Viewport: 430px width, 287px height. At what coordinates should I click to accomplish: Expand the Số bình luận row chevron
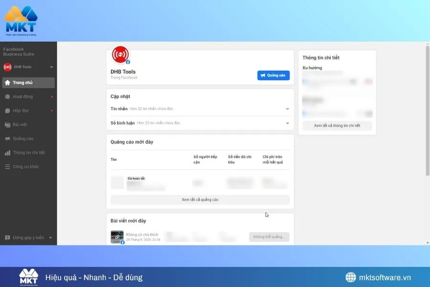(x=288, y=122)
